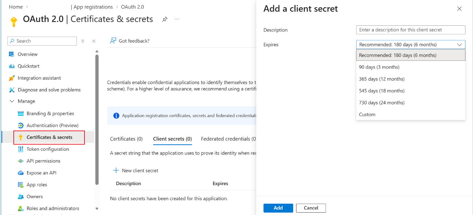Click the Cancel button
This screenshot has height=215, width=473.
click(311, 208)
